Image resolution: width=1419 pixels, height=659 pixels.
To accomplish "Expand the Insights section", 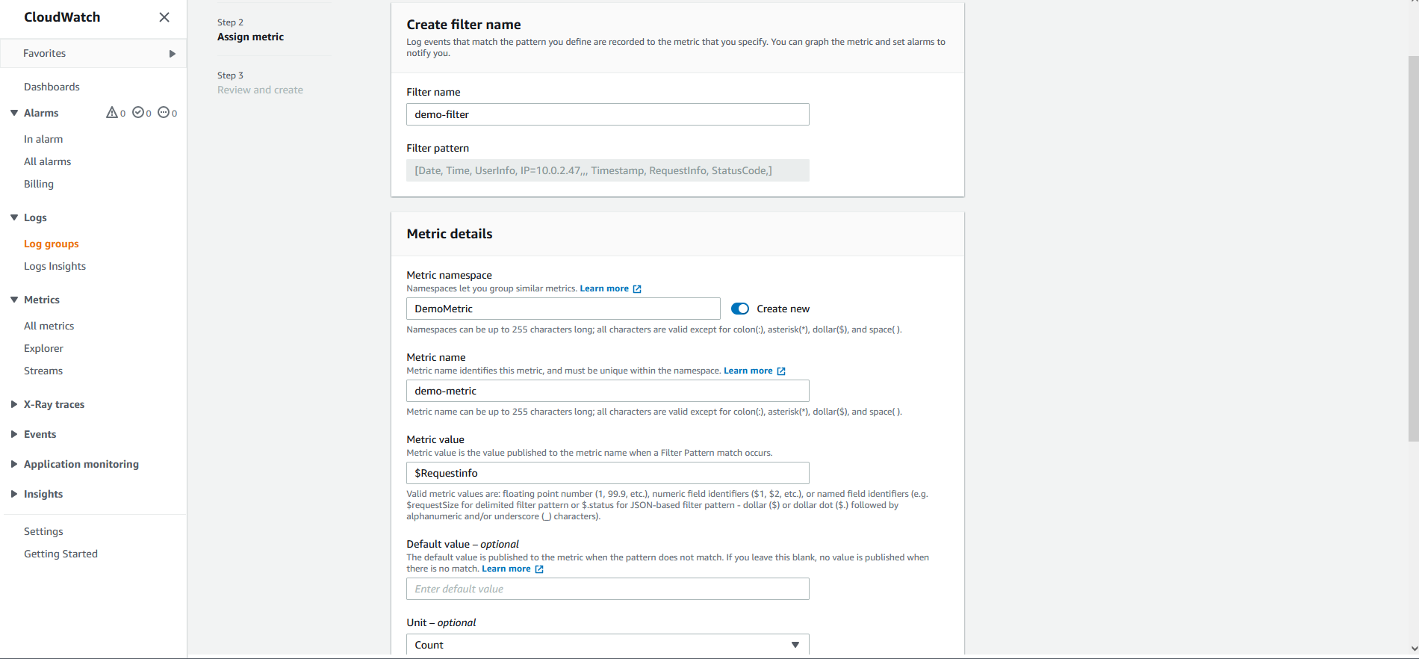I will click(x=14, y=494).
